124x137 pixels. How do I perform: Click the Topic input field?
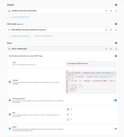(x=91, y=64)
